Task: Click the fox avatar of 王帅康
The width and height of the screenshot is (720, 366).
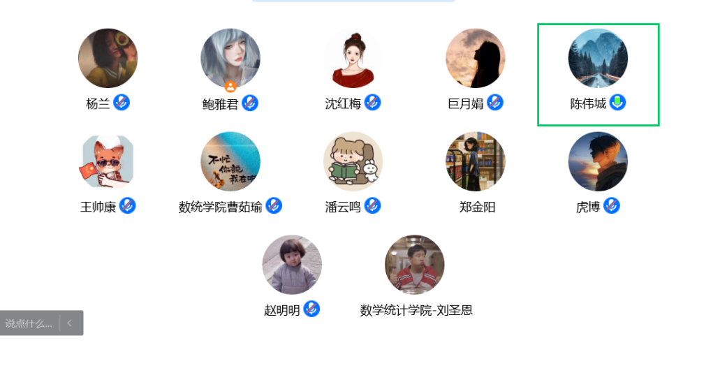Action: tap(108, 161)
